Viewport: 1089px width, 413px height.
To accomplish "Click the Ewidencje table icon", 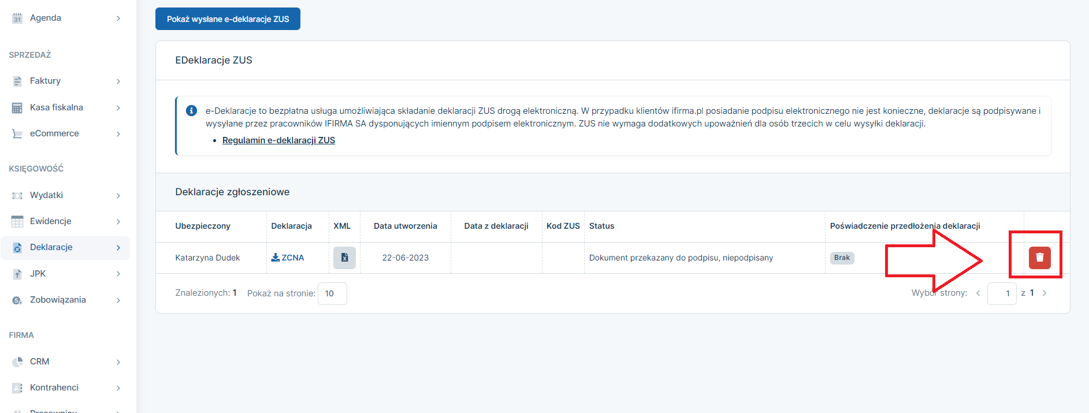I will pyautogui.click(x=17, y=222).
